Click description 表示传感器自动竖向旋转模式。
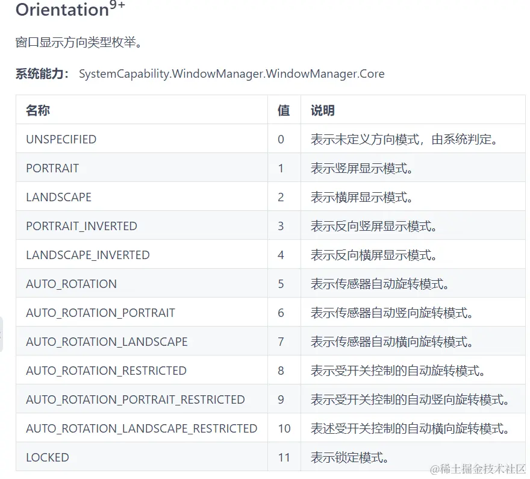The image size is (530, 479). 392,313
